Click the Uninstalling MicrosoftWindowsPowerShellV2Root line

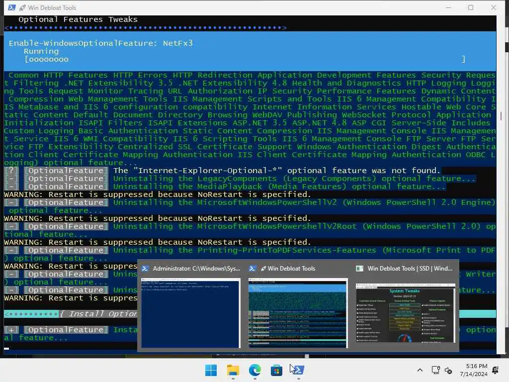(x=250, y=230)
